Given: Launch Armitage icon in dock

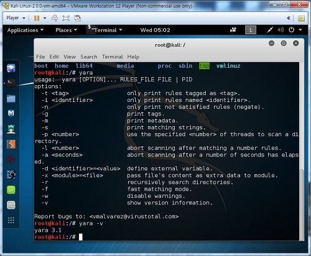Looking at the screenshot, I should (x=11, y=129).
